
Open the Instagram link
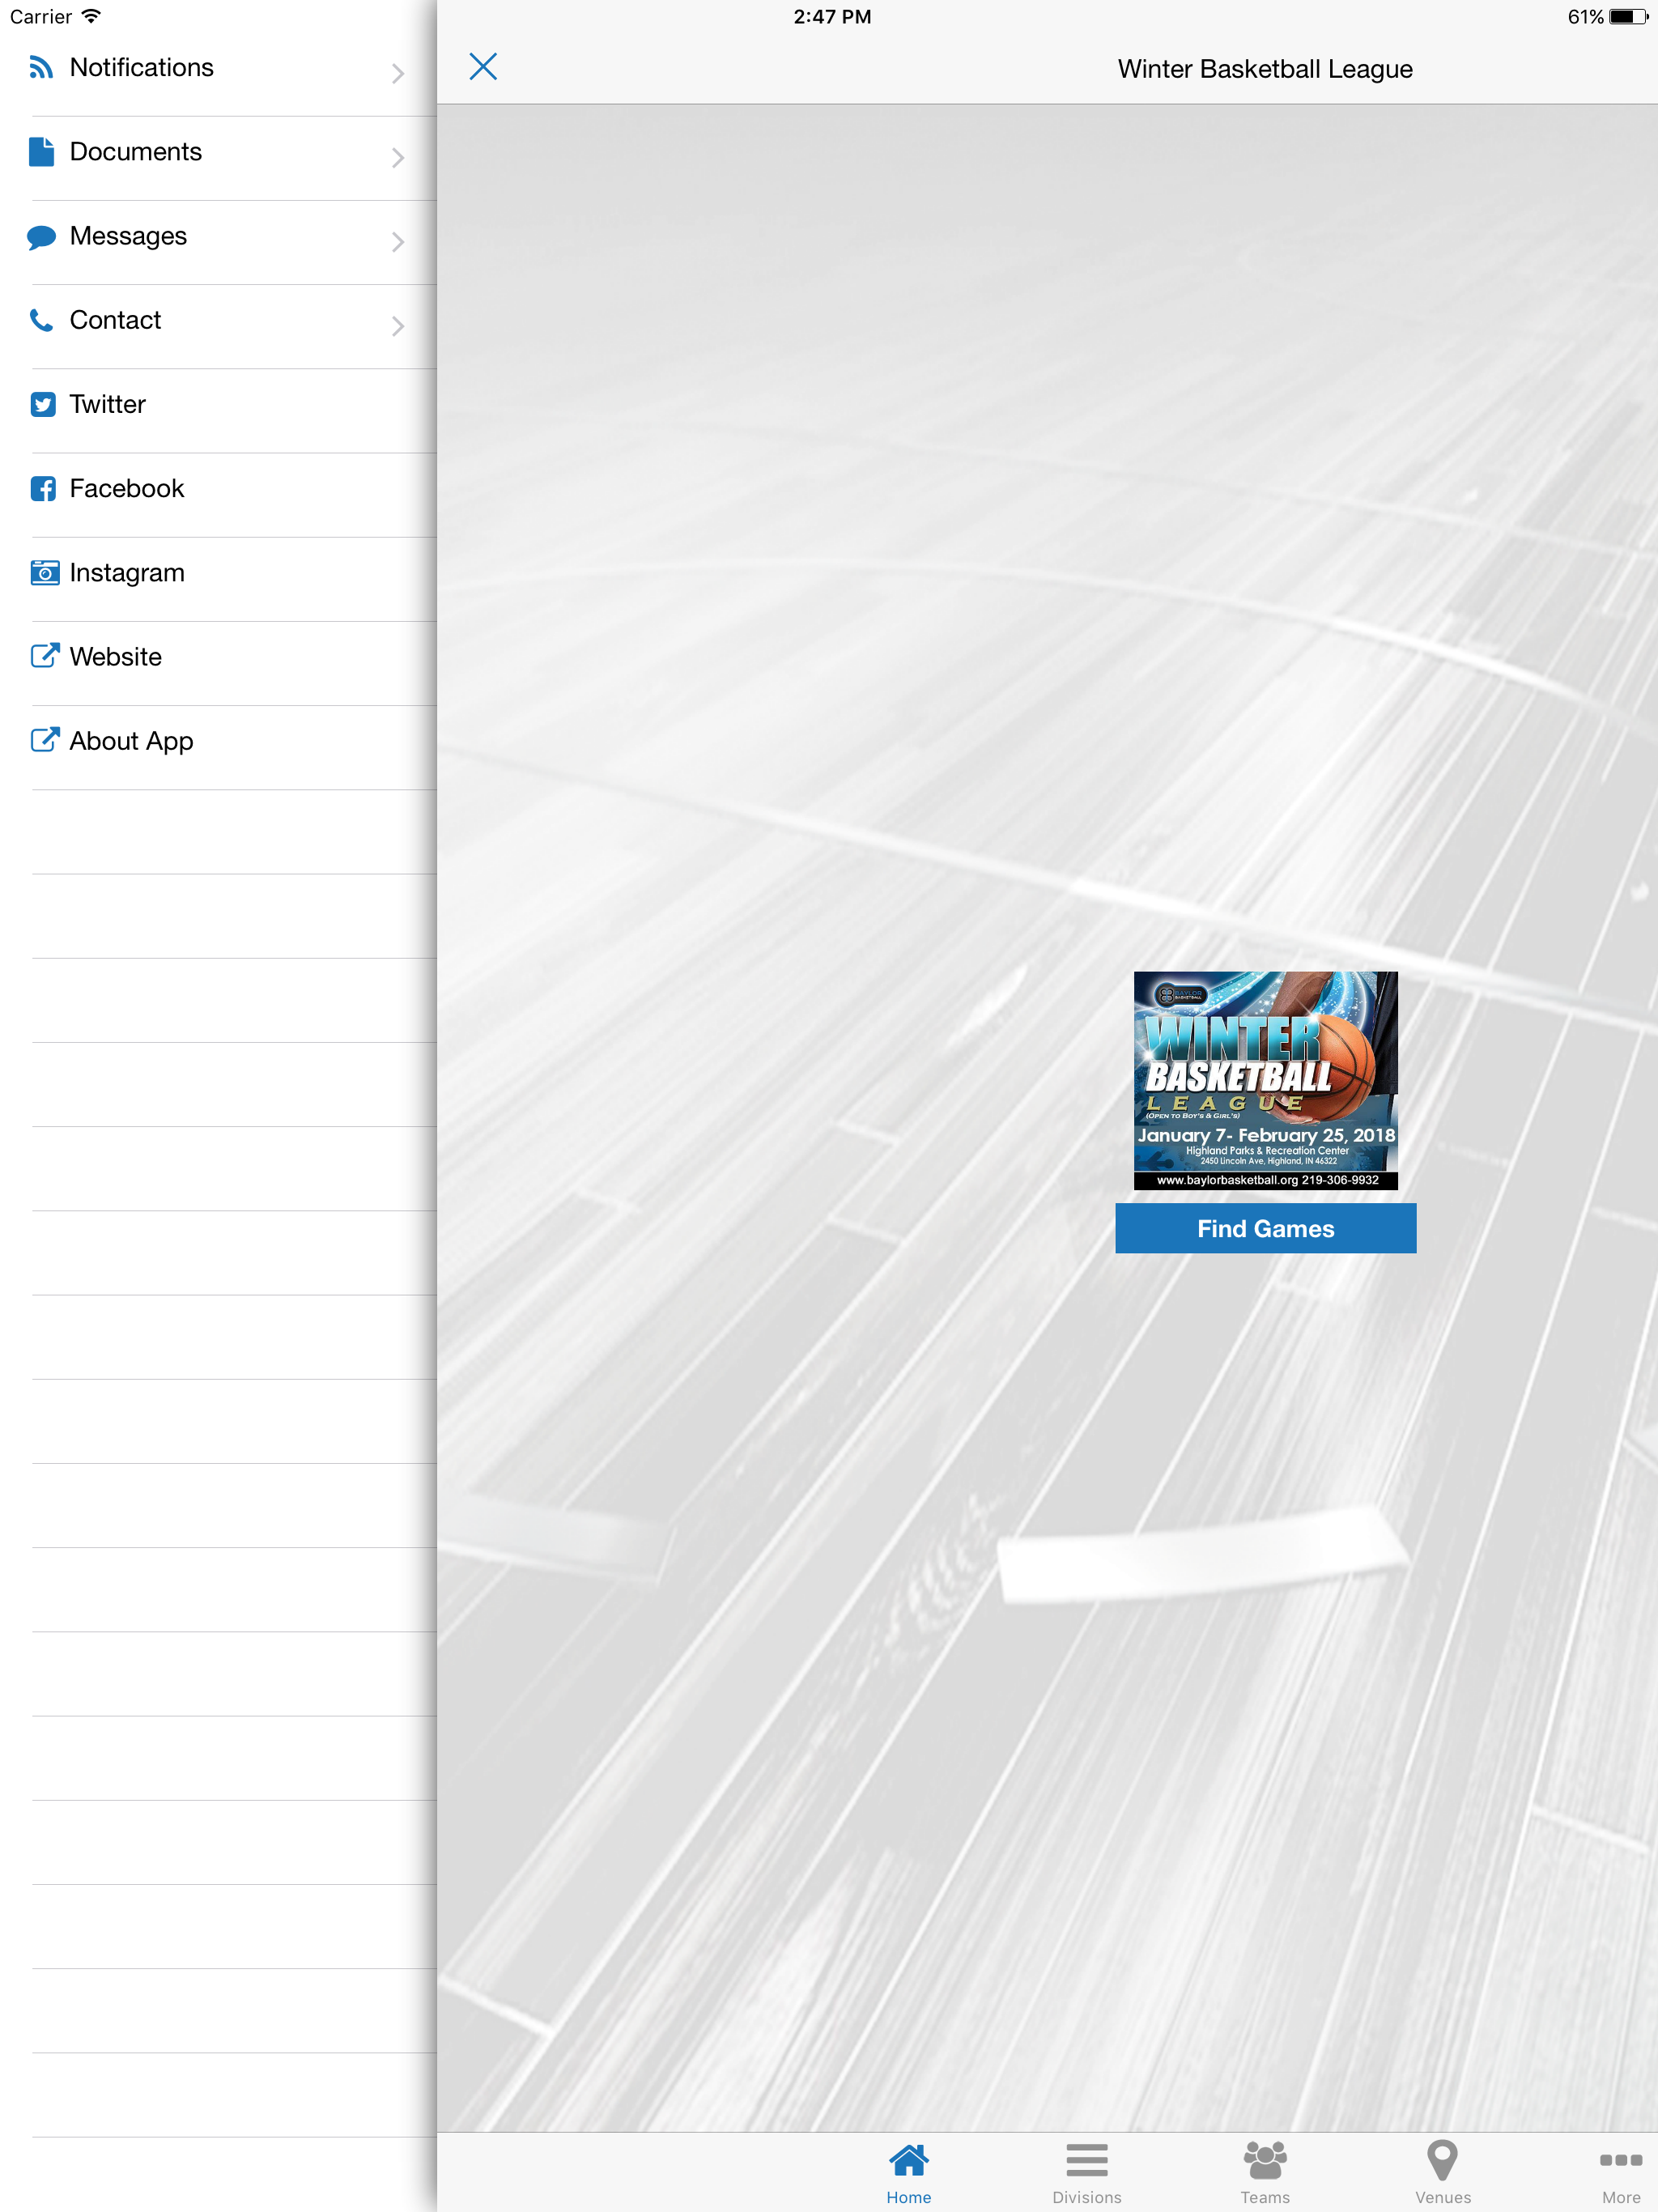click(x=218, y=578)
